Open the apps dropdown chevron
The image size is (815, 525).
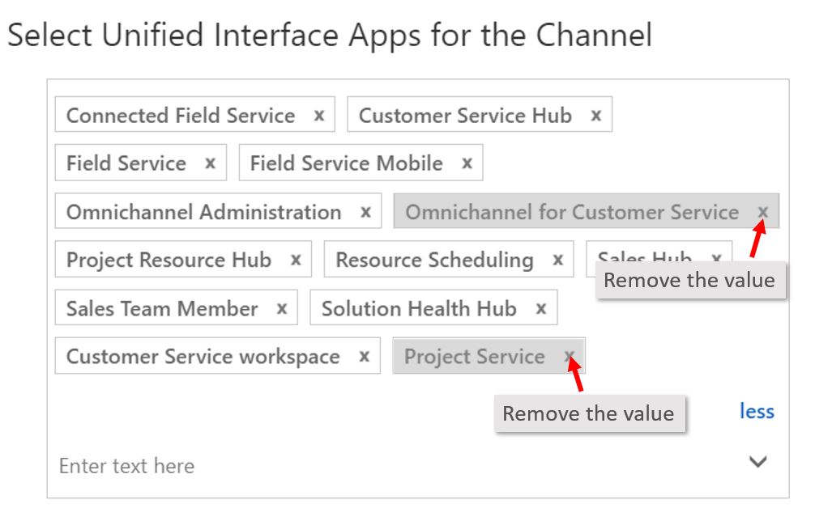[x=757, y=461]
